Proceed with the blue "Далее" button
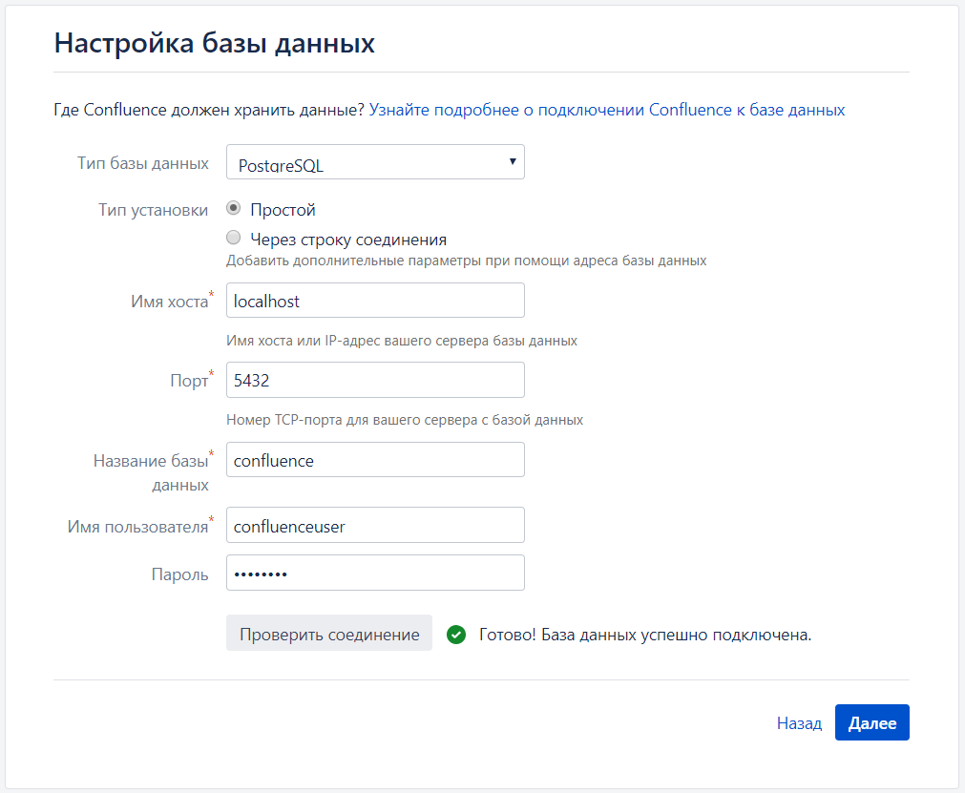The height and width of the screenshot is (793, 965). click(871, 723)
